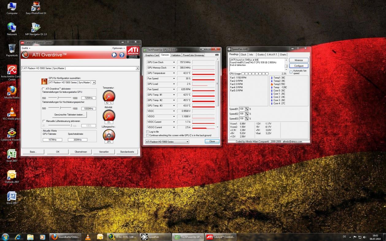Switch to Clock tab in SpeedFan
The width and height of the screenshot is (386, 241).
243,55
